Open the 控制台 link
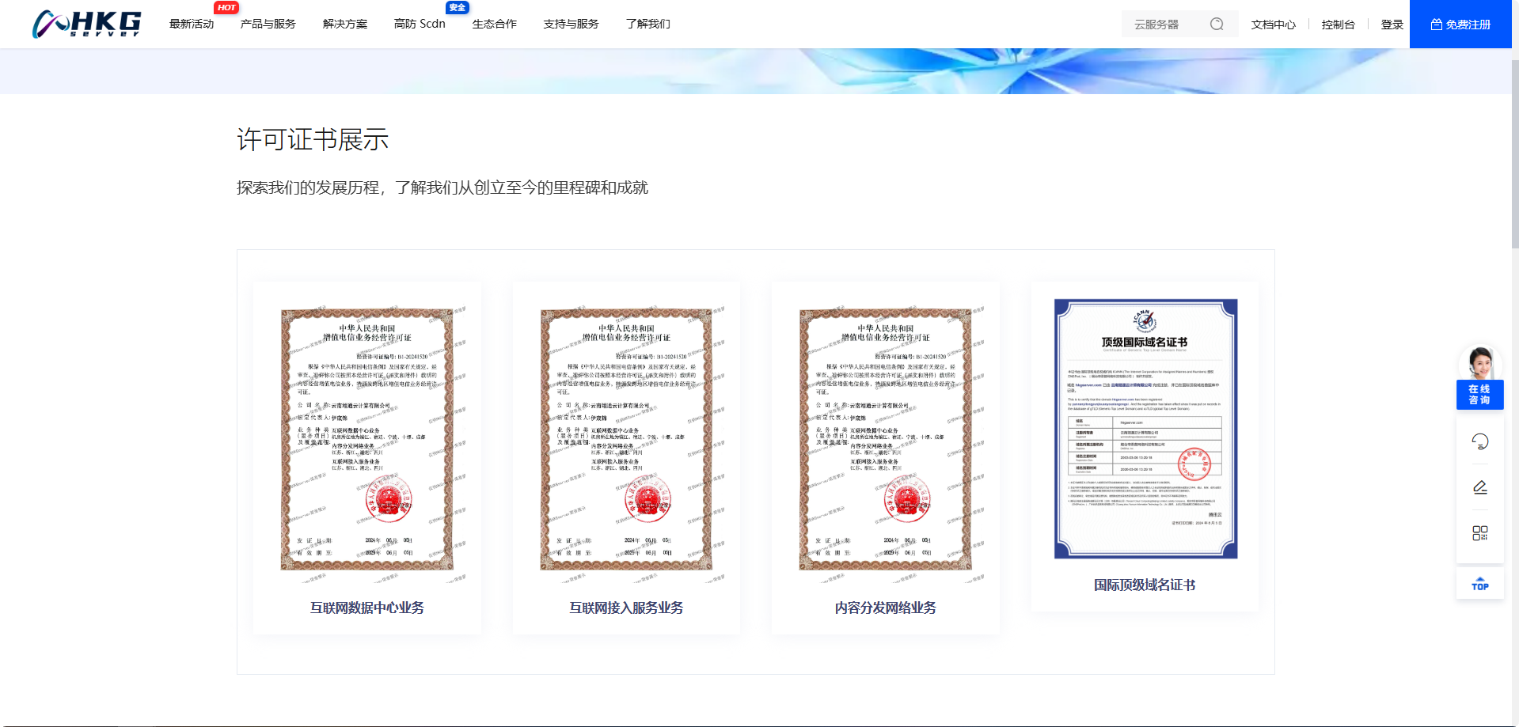The image size is (1519, 727). click(1337, 24)
